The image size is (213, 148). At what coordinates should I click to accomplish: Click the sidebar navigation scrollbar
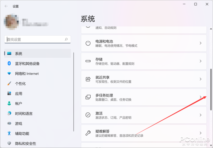(x=74, y=92)
